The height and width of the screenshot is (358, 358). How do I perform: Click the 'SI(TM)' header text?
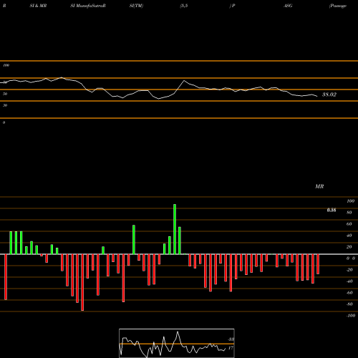(136, 6)
